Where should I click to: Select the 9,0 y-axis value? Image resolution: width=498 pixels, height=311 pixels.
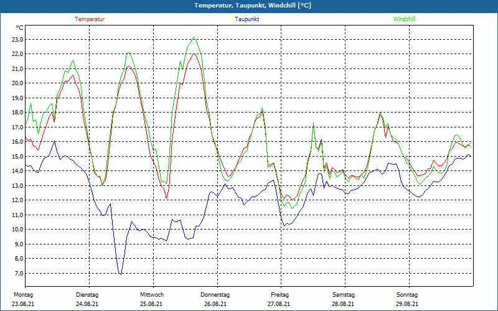(x=19, y=244)
